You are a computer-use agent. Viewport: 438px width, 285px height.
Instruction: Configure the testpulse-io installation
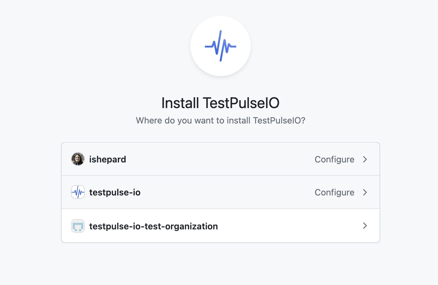[334, 192]
